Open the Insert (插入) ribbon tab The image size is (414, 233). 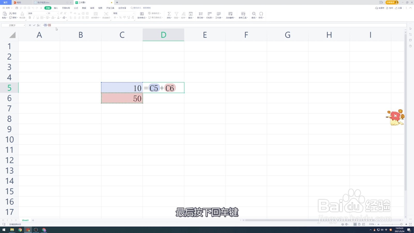point(56,8)
